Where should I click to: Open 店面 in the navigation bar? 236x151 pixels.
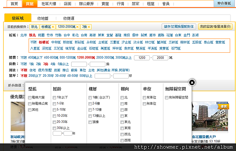point(67,4)
